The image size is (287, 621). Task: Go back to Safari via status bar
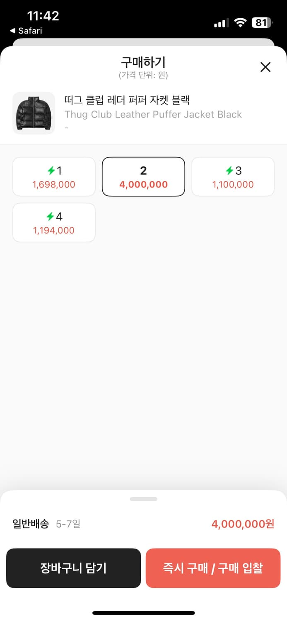click(x=26, y=31)
